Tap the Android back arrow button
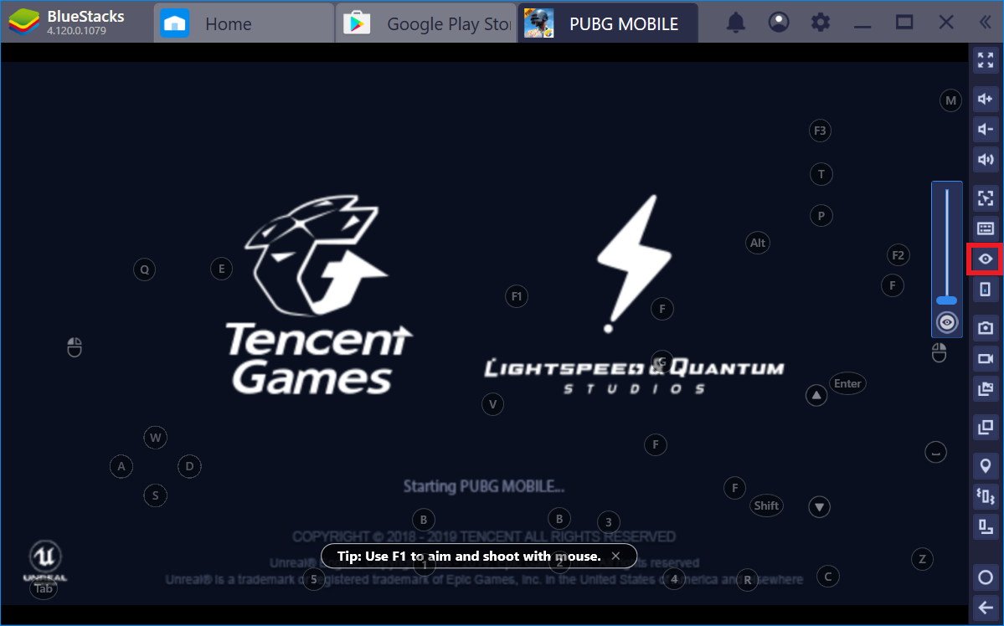Image resolution: width=1004 pixels, height=626 pixels. point(986,608)
